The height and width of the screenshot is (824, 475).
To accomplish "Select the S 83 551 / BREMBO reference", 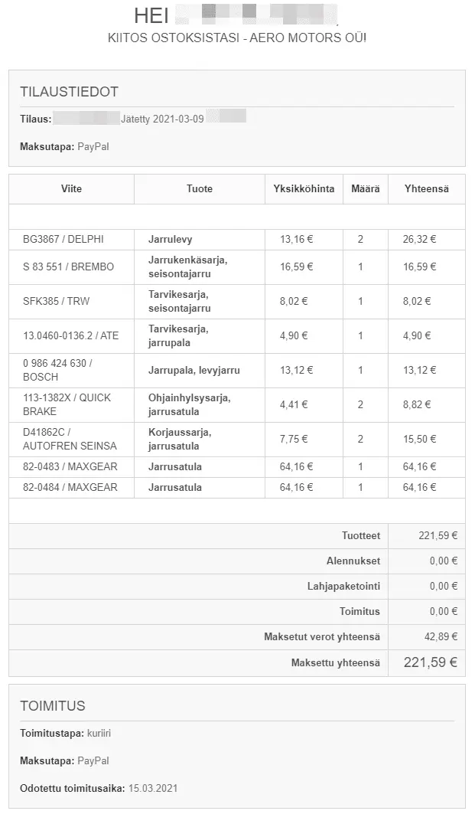I will pos(68,267).
